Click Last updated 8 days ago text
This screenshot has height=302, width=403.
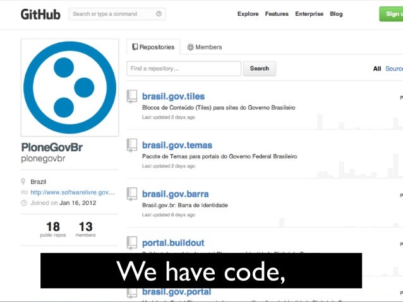169,215
